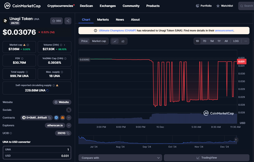Click the share icon button
The width and height of the screenshot is (254, 162).
point(68,21)
